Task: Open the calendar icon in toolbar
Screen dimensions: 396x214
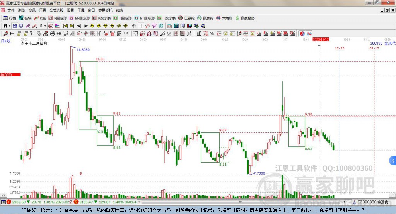Action: click(x=169, y=26)
